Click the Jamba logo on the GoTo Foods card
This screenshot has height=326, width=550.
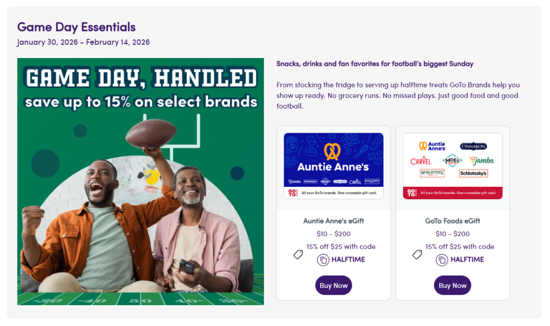point(481,161)
